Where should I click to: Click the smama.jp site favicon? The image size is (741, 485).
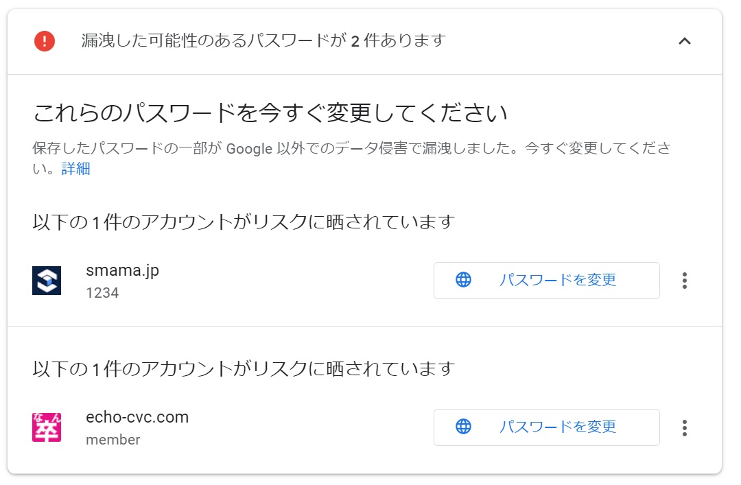47,281
